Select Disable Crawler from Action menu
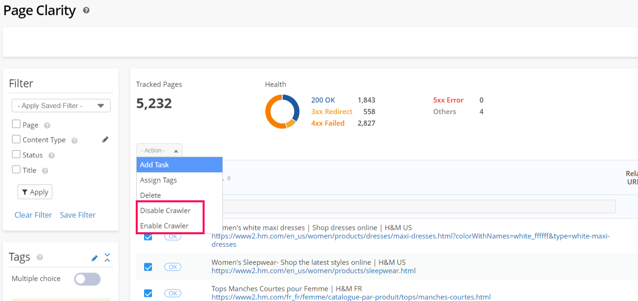This screenshot has width=638, height=301. click(165, 210)
